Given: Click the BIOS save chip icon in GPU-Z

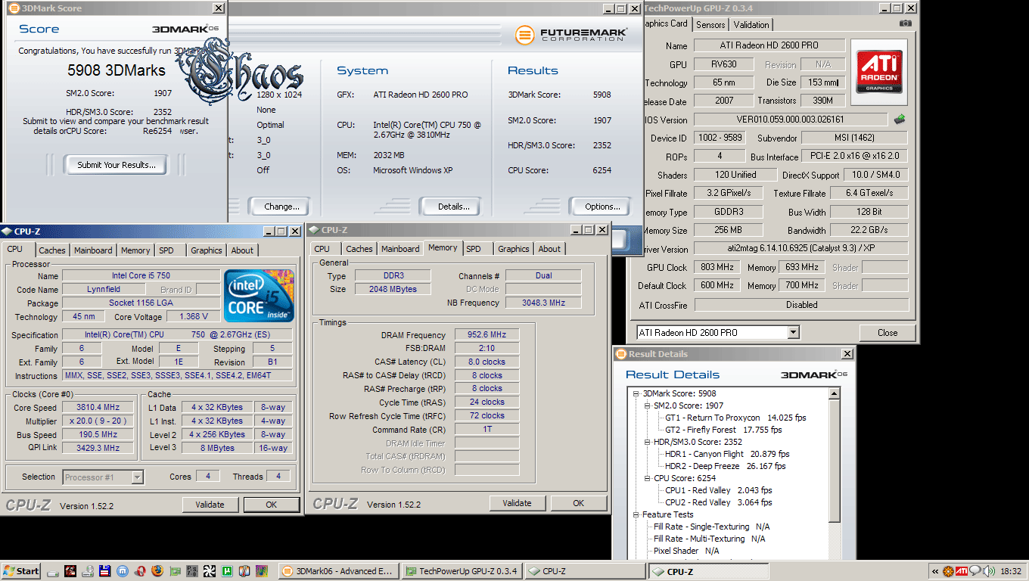Looking at the screenshot, I should click(900, 119).
